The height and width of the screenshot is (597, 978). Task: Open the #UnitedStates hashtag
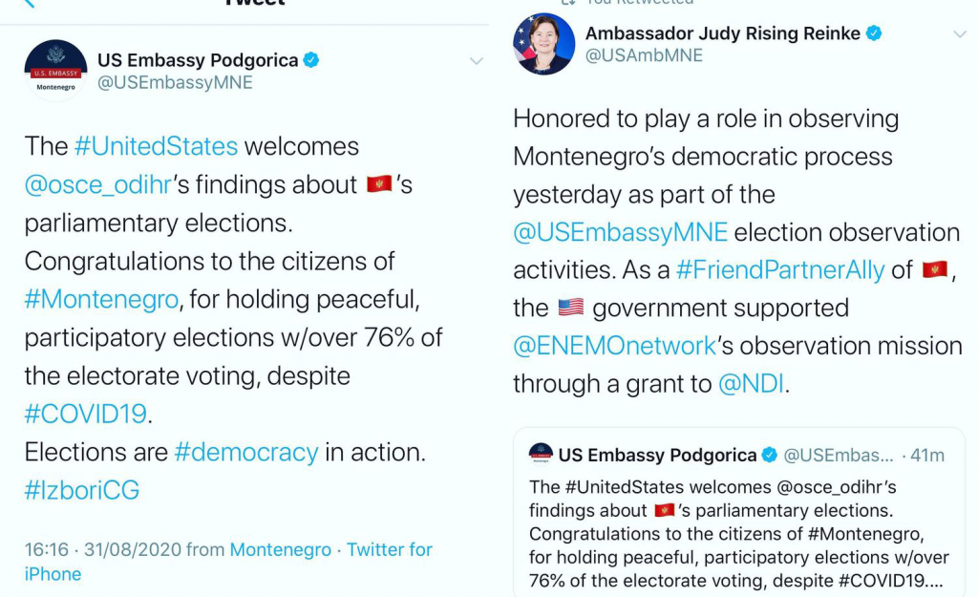pyautogui.click(x=156, y=146)
